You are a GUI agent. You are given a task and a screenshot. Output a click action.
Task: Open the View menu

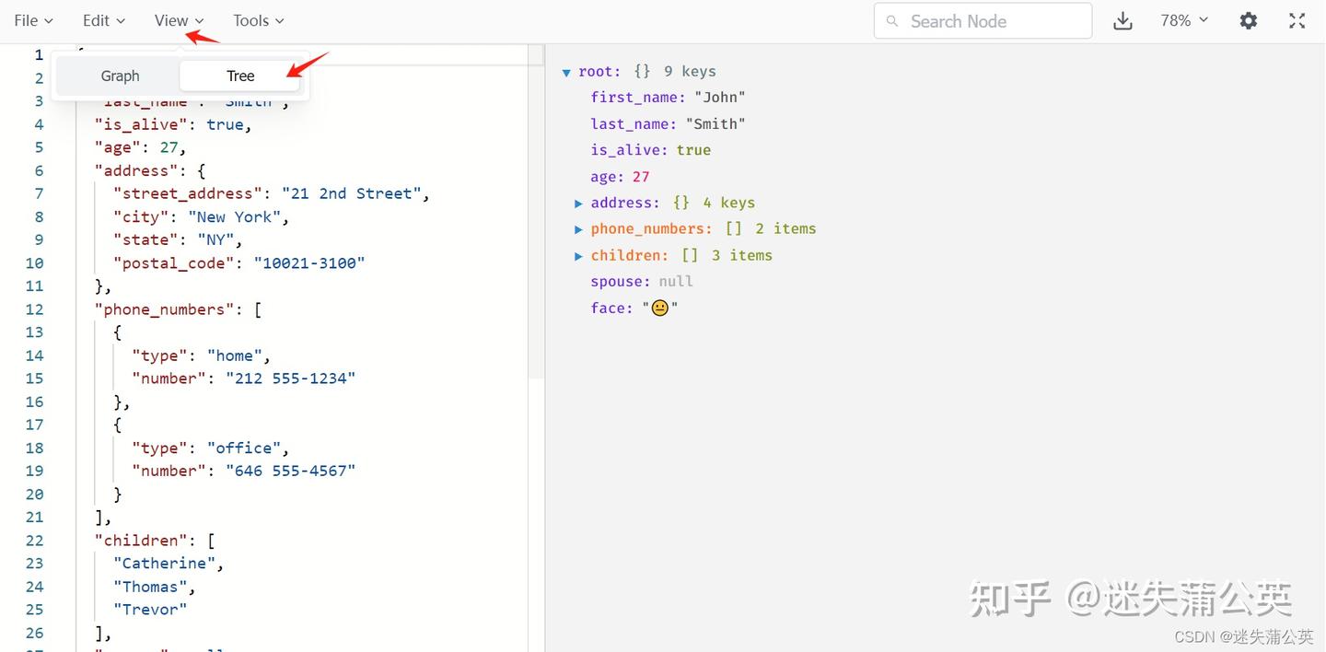(x=179, y=20)
